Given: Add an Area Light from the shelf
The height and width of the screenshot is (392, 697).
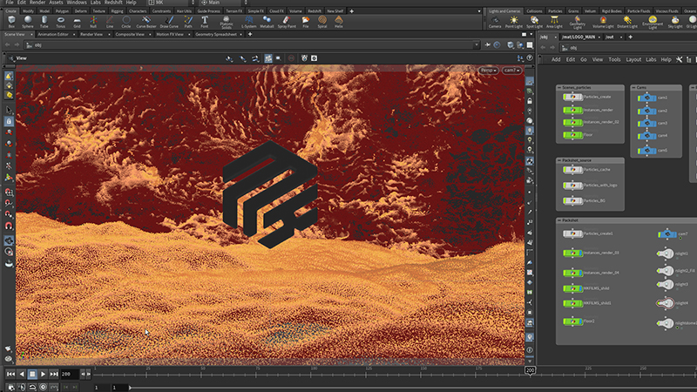Looking at the screenshot, I should click(554, 21).
